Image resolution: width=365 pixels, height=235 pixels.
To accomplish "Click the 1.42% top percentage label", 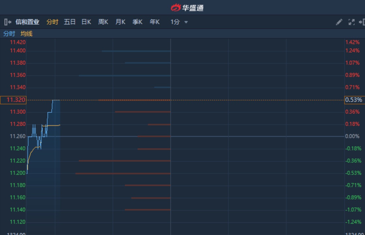I will tap(352, 42).
